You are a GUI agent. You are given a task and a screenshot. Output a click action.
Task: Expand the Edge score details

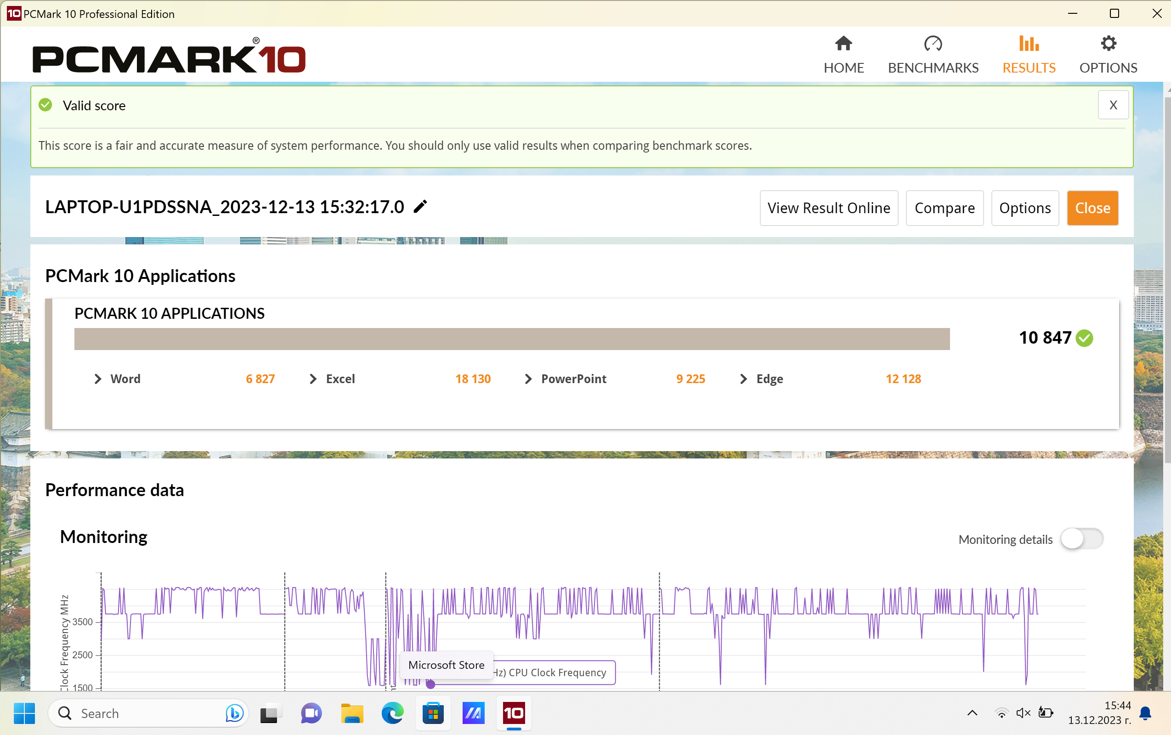coord(743,379)
